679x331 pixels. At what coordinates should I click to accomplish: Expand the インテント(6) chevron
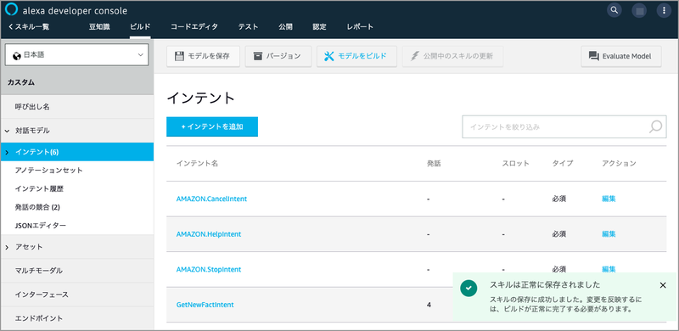coord(7,152)
